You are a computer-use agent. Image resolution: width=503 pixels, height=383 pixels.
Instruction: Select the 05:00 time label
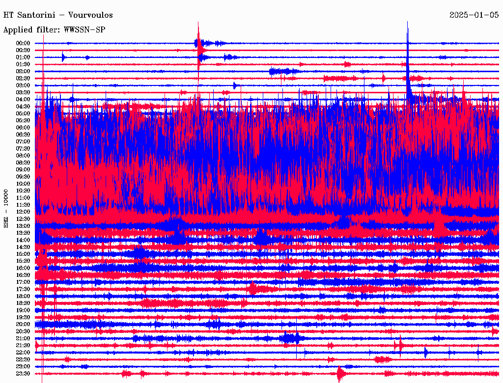tap(23, 113)
